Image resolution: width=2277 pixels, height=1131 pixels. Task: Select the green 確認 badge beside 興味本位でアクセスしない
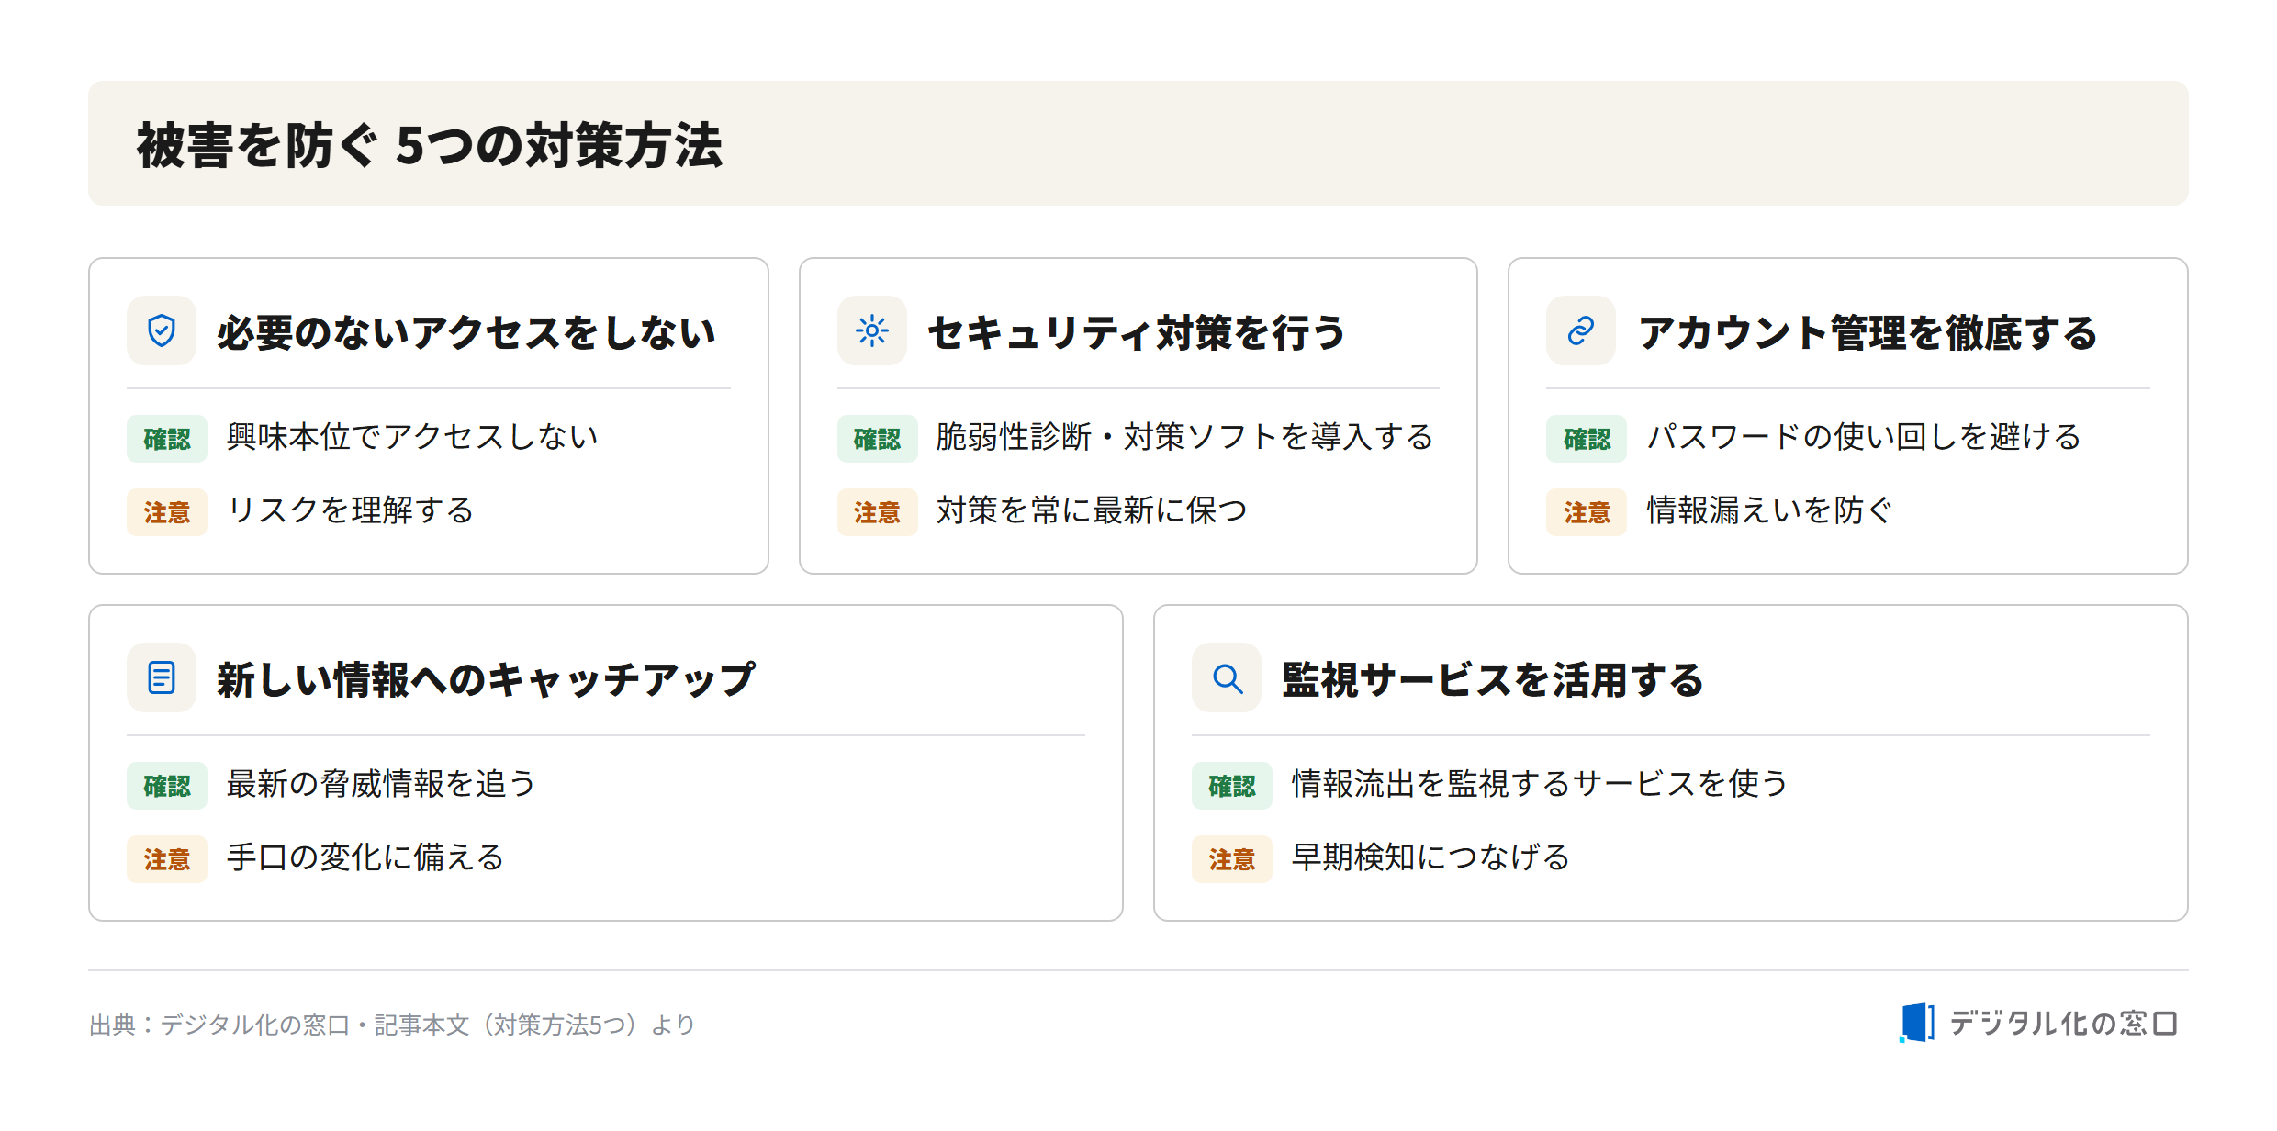[x=167, y=439]
